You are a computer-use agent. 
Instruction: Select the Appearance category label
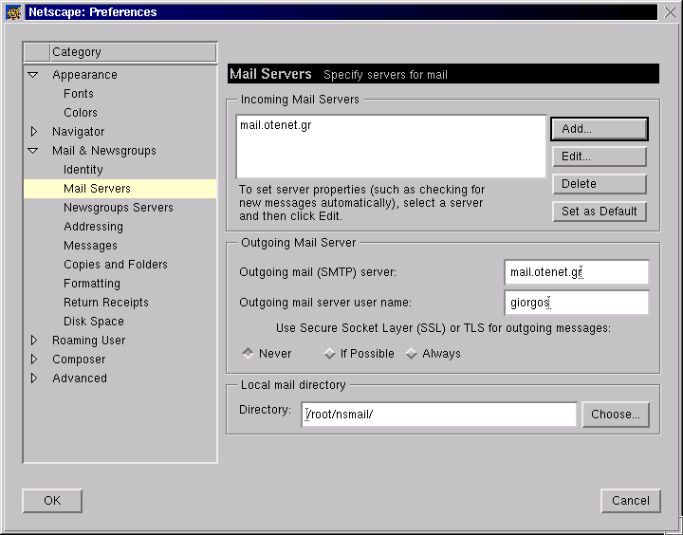[x=84, y=75]
